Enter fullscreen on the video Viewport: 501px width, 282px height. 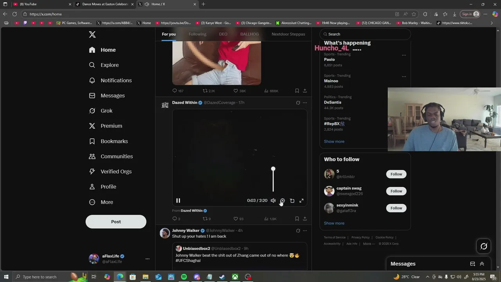[301, 201]
